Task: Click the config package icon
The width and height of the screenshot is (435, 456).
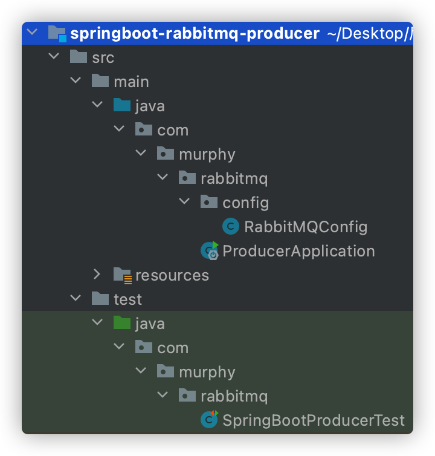Action: click(x=209, y=203)
